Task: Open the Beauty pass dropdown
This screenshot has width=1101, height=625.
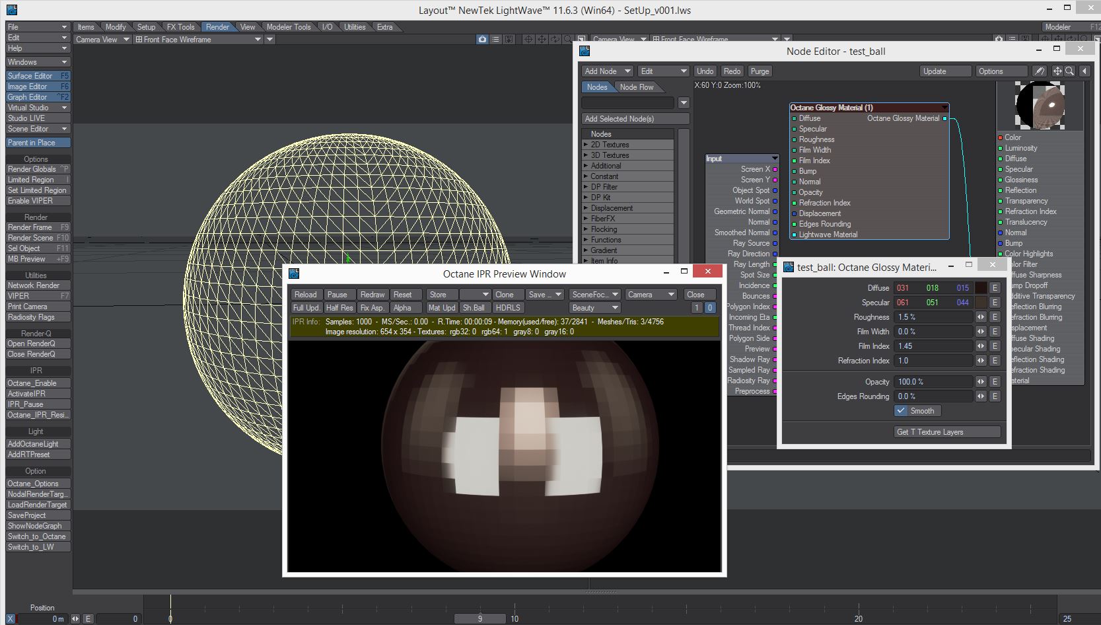Action: (x=595, y=308)
